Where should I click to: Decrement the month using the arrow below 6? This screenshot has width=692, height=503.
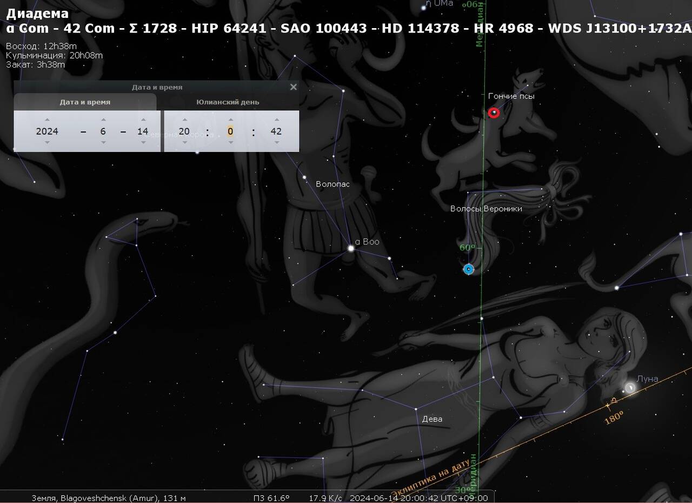coord(103,142)
